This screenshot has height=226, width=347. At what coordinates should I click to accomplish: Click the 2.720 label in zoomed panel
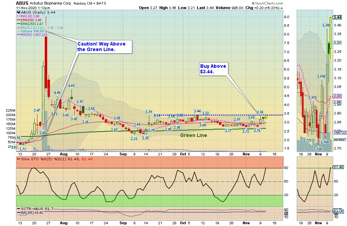318,149
